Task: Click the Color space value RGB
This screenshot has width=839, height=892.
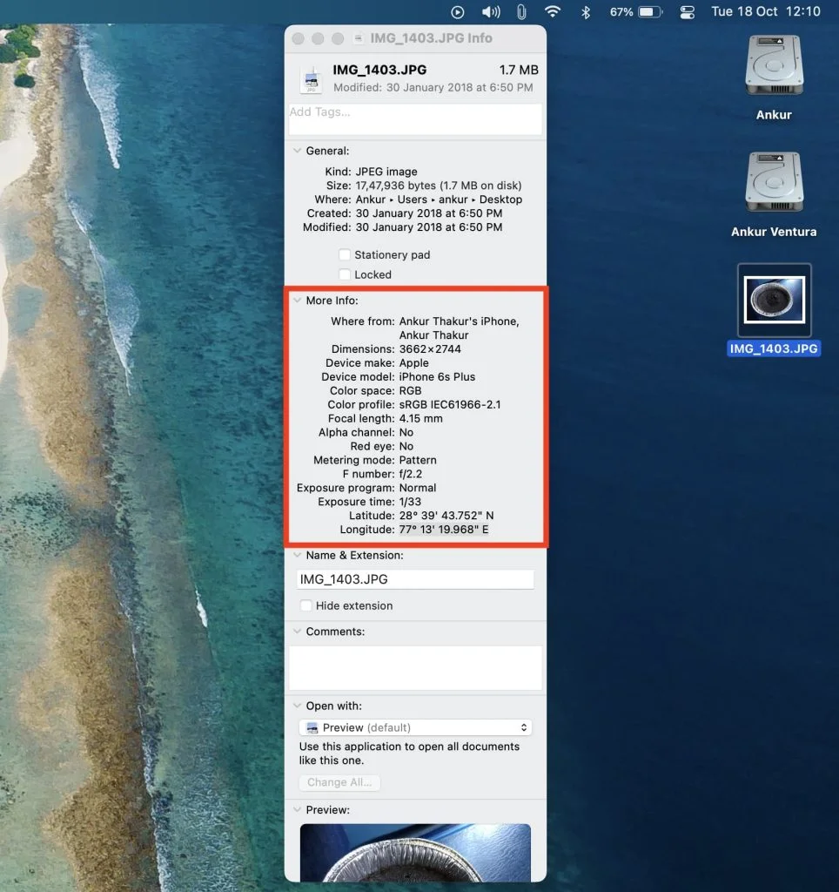Action: point(411,390)
